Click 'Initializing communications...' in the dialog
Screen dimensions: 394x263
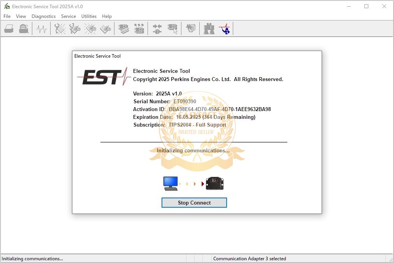193,151
